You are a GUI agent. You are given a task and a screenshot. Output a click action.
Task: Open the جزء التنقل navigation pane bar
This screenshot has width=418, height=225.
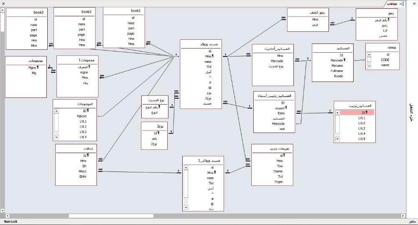point(412,112)
